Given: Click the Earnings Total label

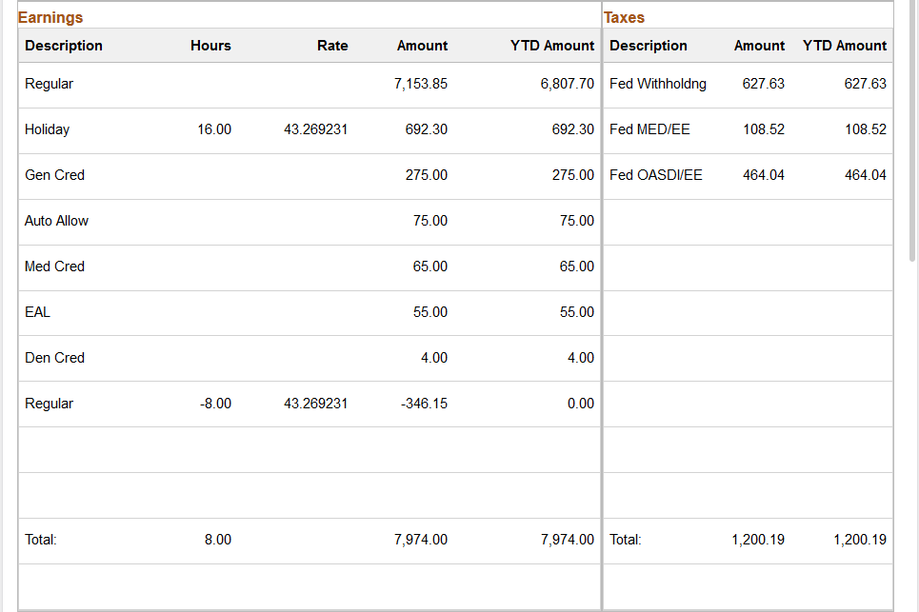Looking at the screenshot, I should pos(40,540).
